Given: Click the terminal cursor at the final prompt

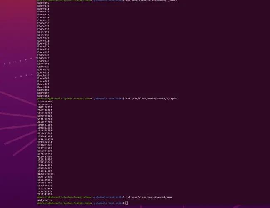Looking at the screenshot, I should click(127, 203).
